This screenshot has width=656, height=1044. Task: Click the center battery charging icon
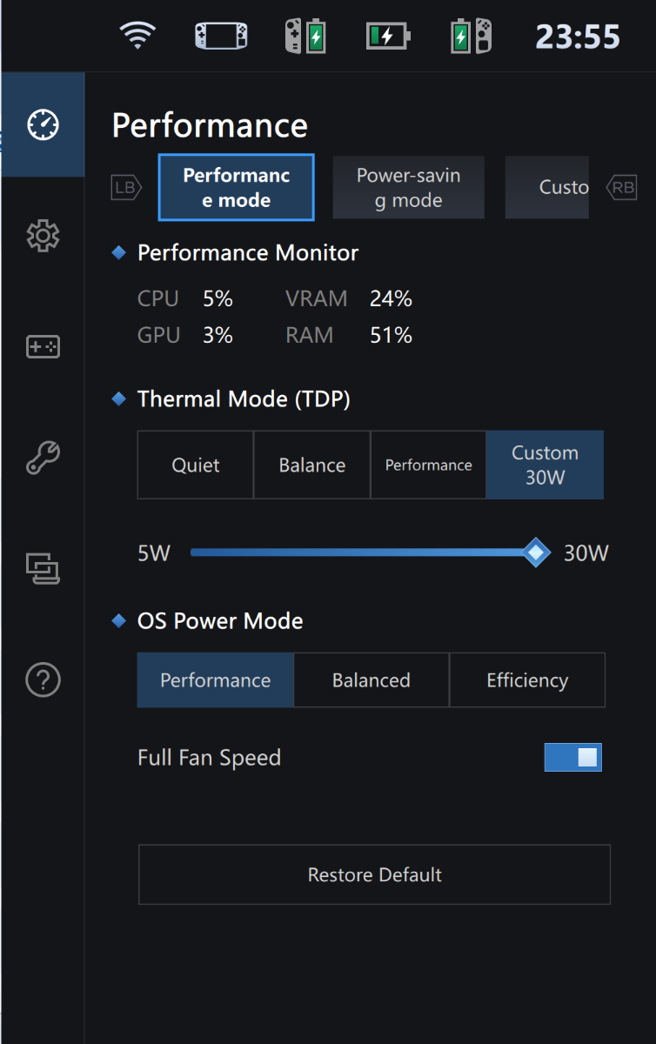(x=388, y=37)
